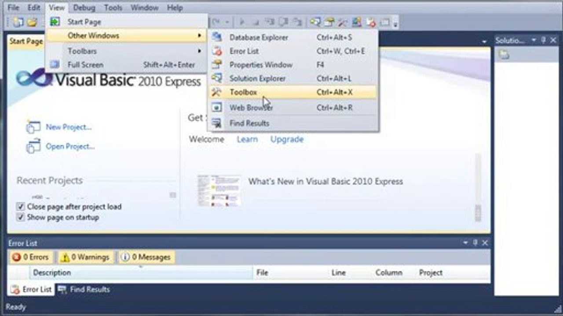563x316 pixels.
Task: Click the Error List submenu icon
Action: [x=217, y=51]
